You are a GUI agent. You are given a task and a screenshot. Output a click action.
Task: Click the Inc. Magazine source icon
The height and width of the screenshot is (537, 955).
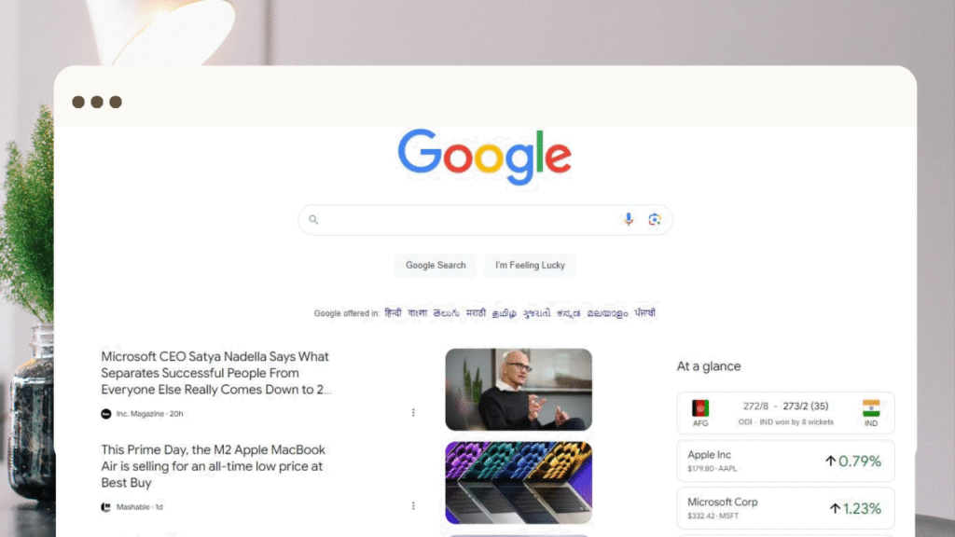106,413
